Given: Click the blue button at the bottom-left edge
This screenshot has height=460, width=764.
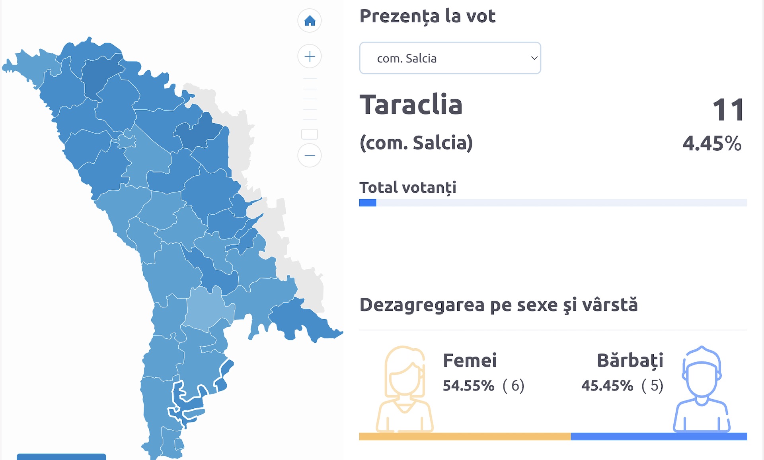Looking at the screenshot, I should point(61,456).
